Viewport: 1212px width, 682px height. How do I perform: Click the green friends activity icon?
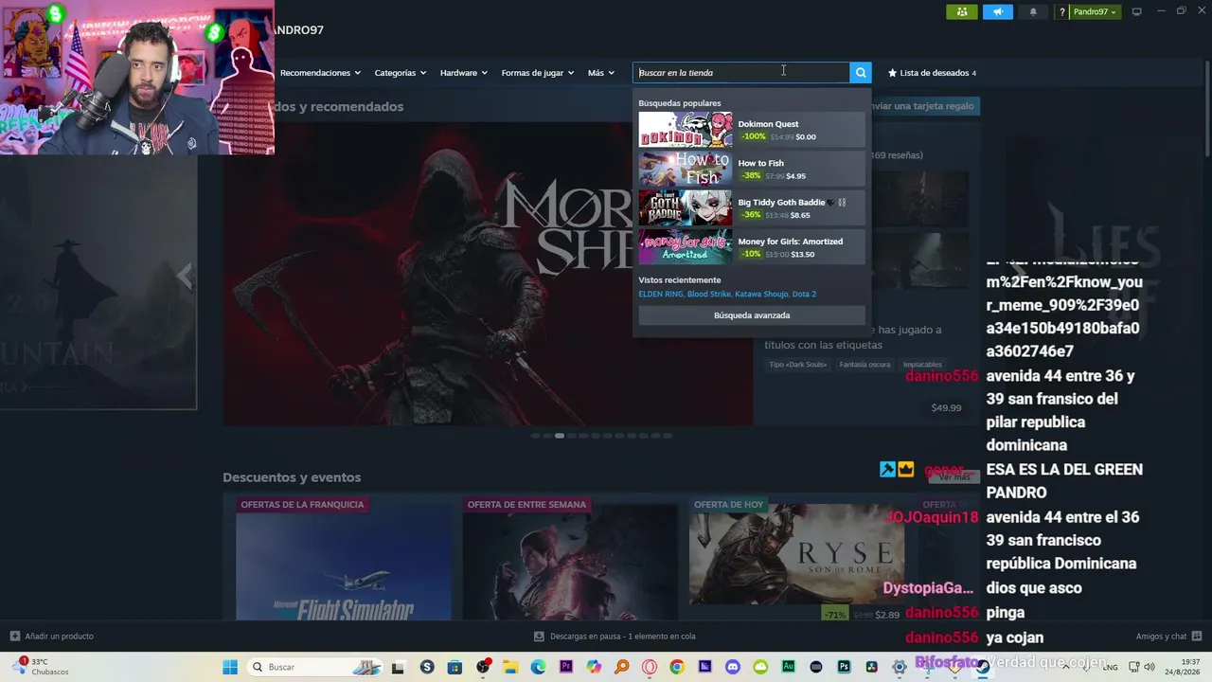click(962, 11)
